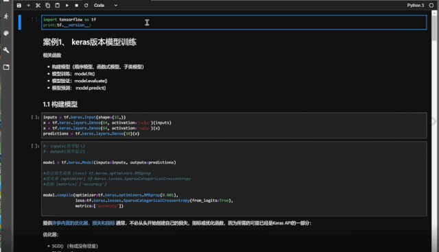Image resolution: width=439 pixels, height=252 pixels.
Task: Open the commands palette sidebar icon
Action: (x=6, y=34)
